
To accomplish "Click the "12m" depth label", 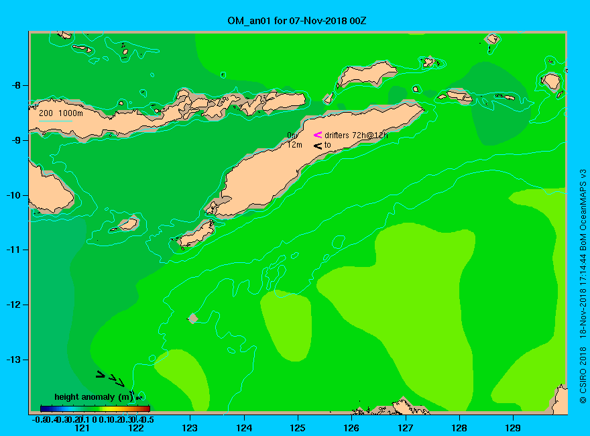I will pos(294,145).
